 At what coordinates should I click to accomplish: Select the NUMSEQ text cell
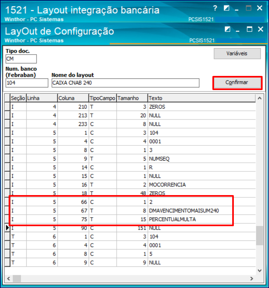coord(202,159)
